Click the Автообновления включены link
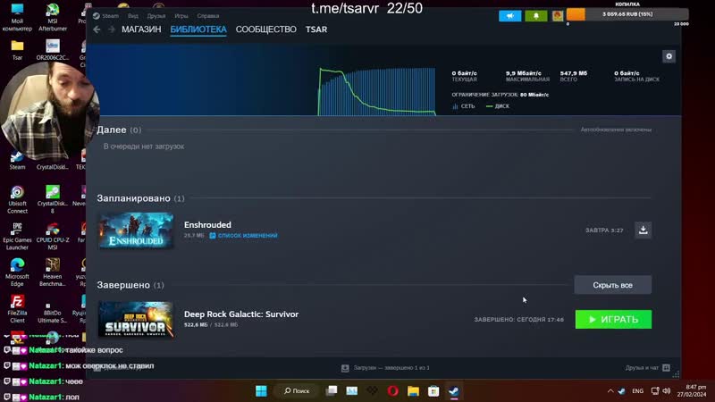715x402 pixels. 616,130
